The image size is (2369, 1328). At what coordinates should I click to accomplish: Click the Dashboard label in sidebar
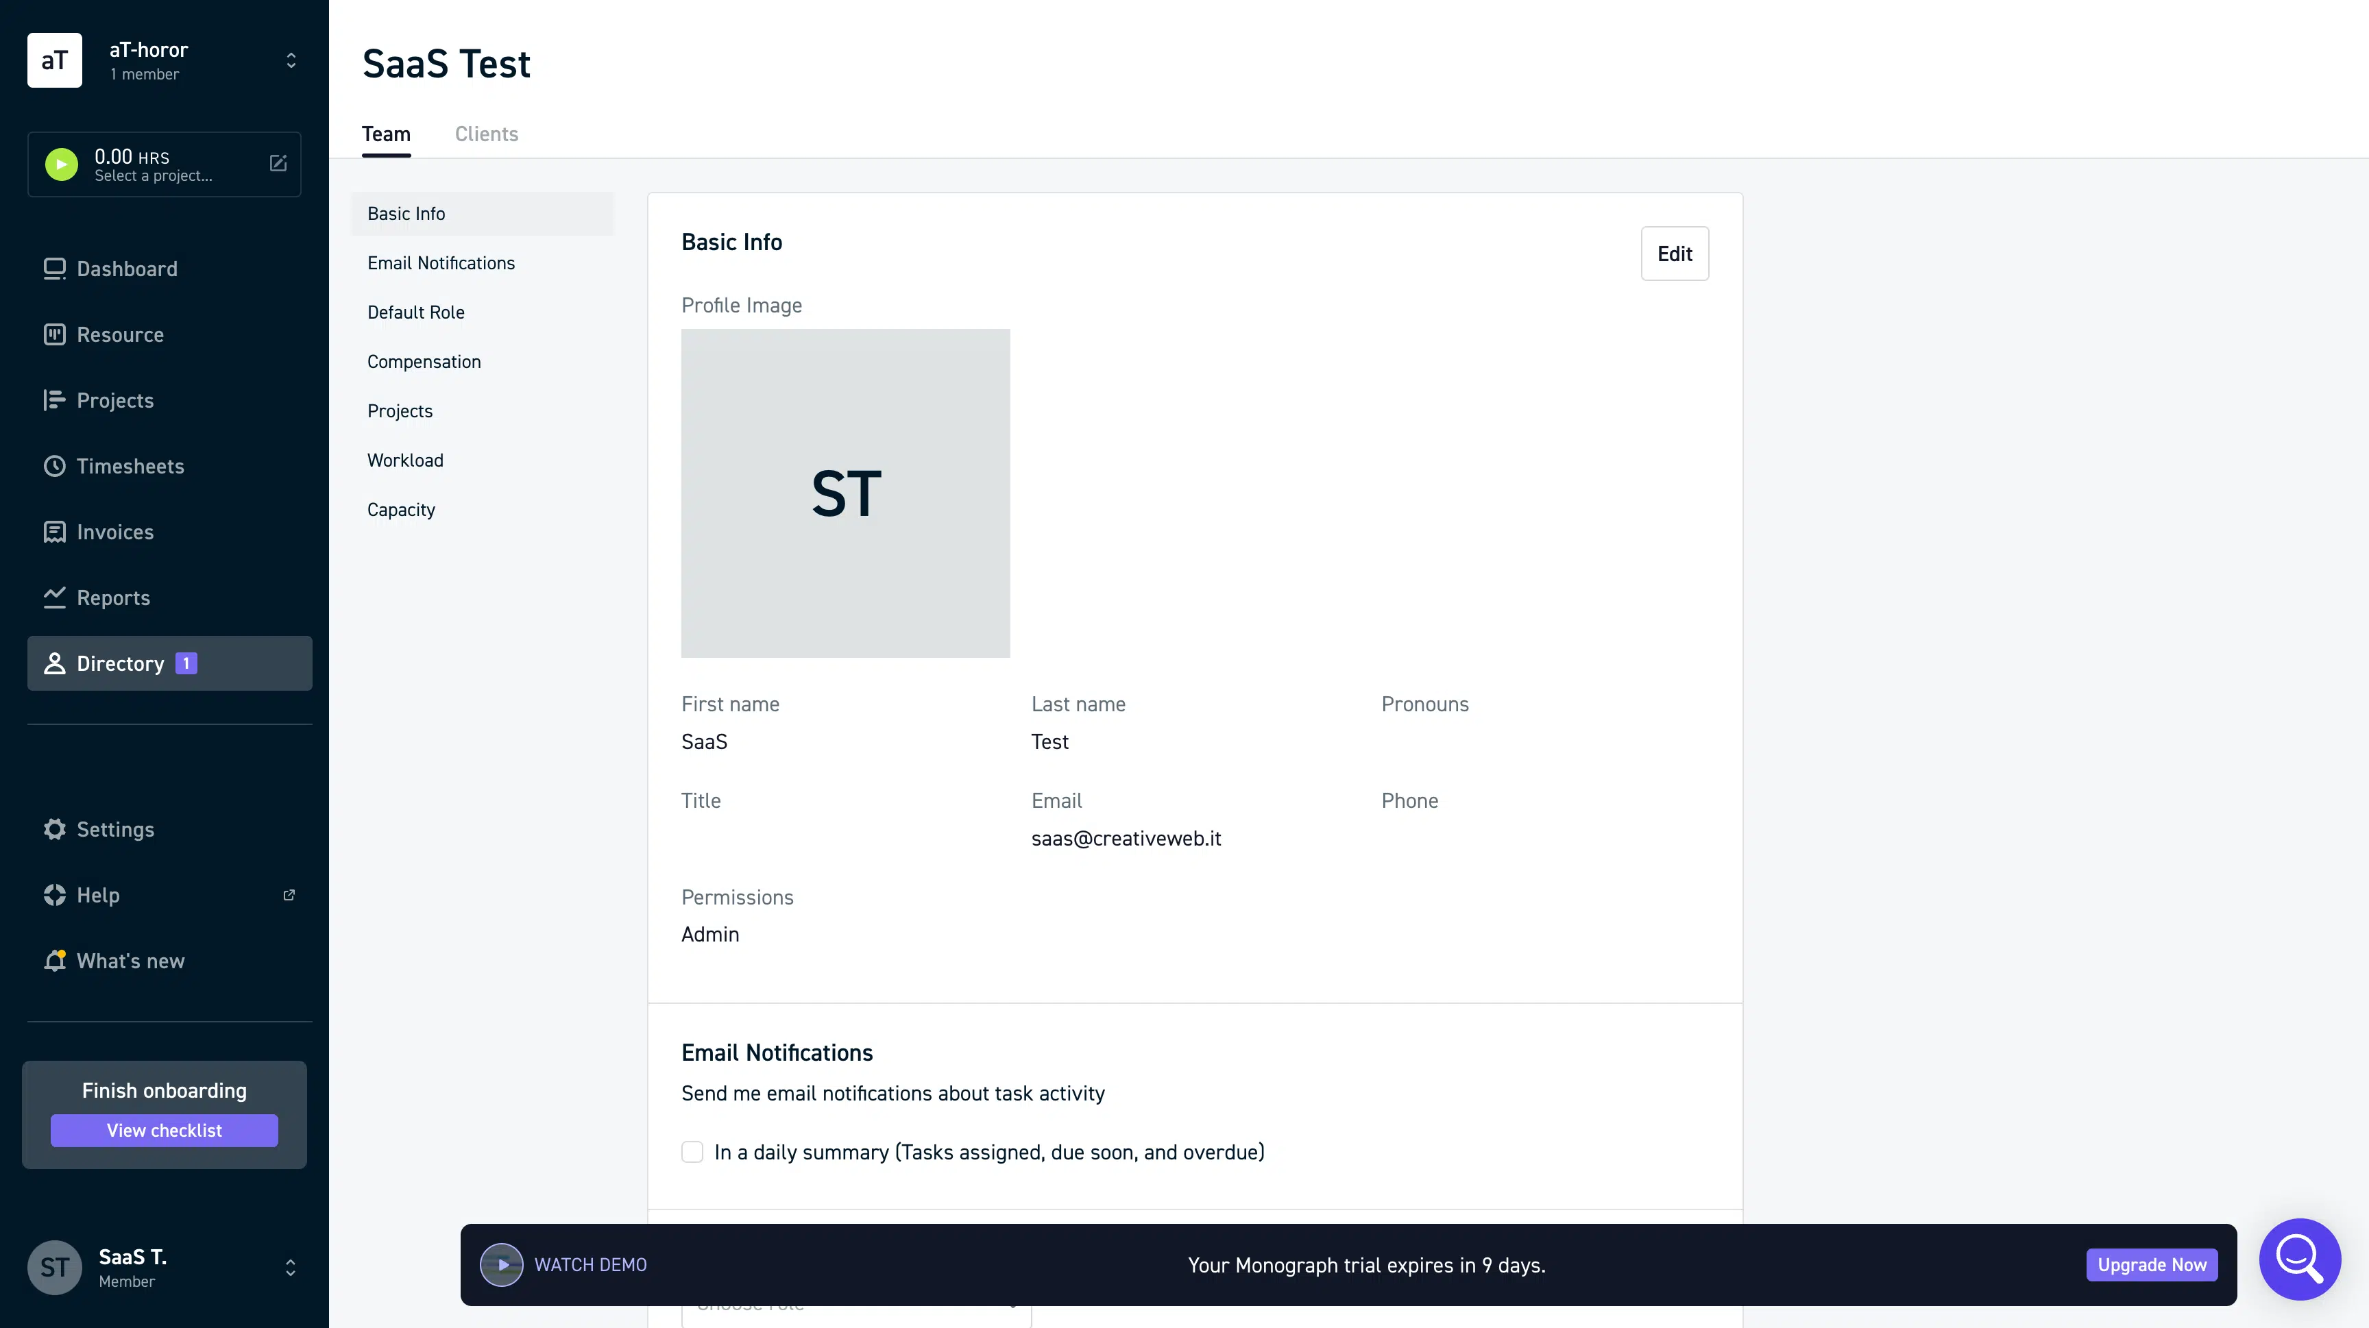pos(127,269)
